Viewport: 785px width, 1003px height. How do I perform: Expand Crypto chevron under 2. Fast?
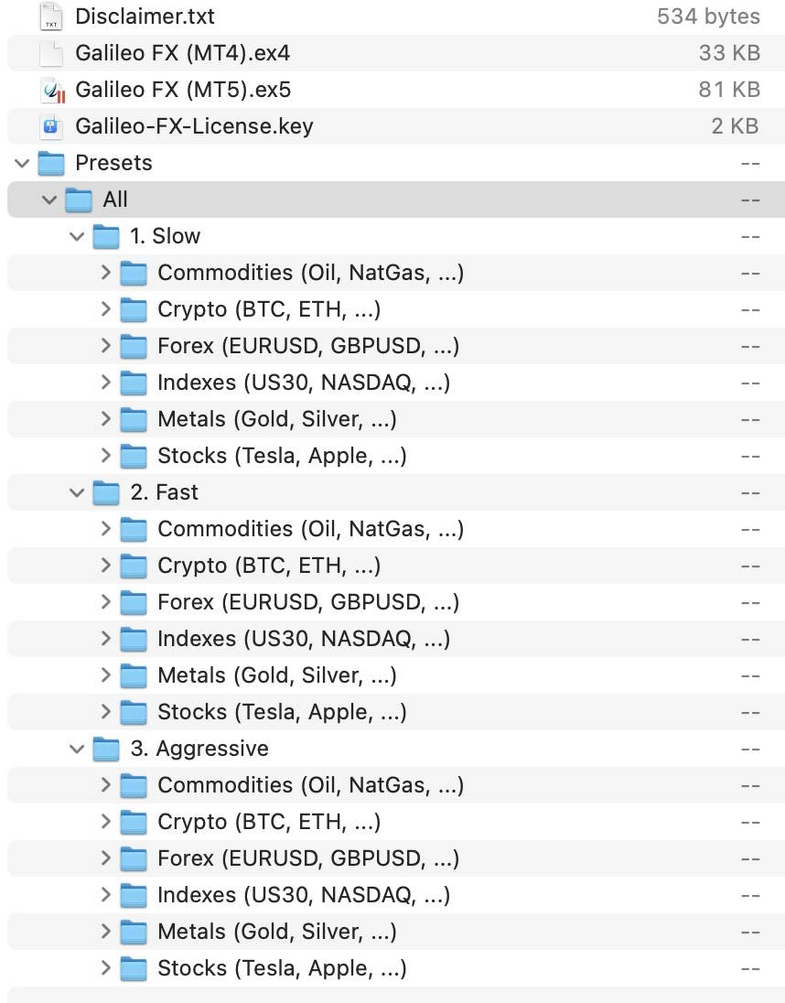coord(106,566)
